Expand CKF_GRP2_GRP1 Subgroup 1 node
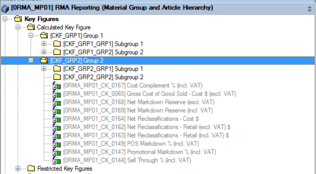Viewport: 316px width, 174px height. coord(44,69)
